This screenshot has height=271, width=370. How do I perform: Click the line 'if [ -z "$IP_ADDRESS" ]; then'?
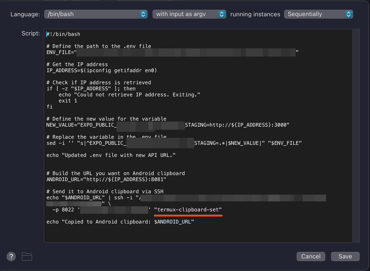[x=91, y=89]
